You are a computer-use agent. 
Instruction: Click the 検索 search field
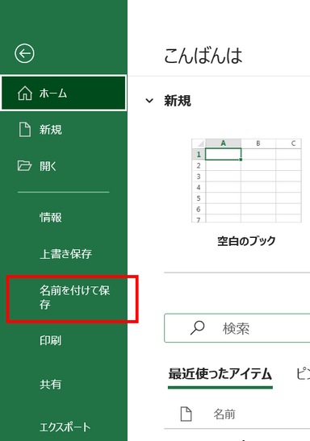coord(237,328)
